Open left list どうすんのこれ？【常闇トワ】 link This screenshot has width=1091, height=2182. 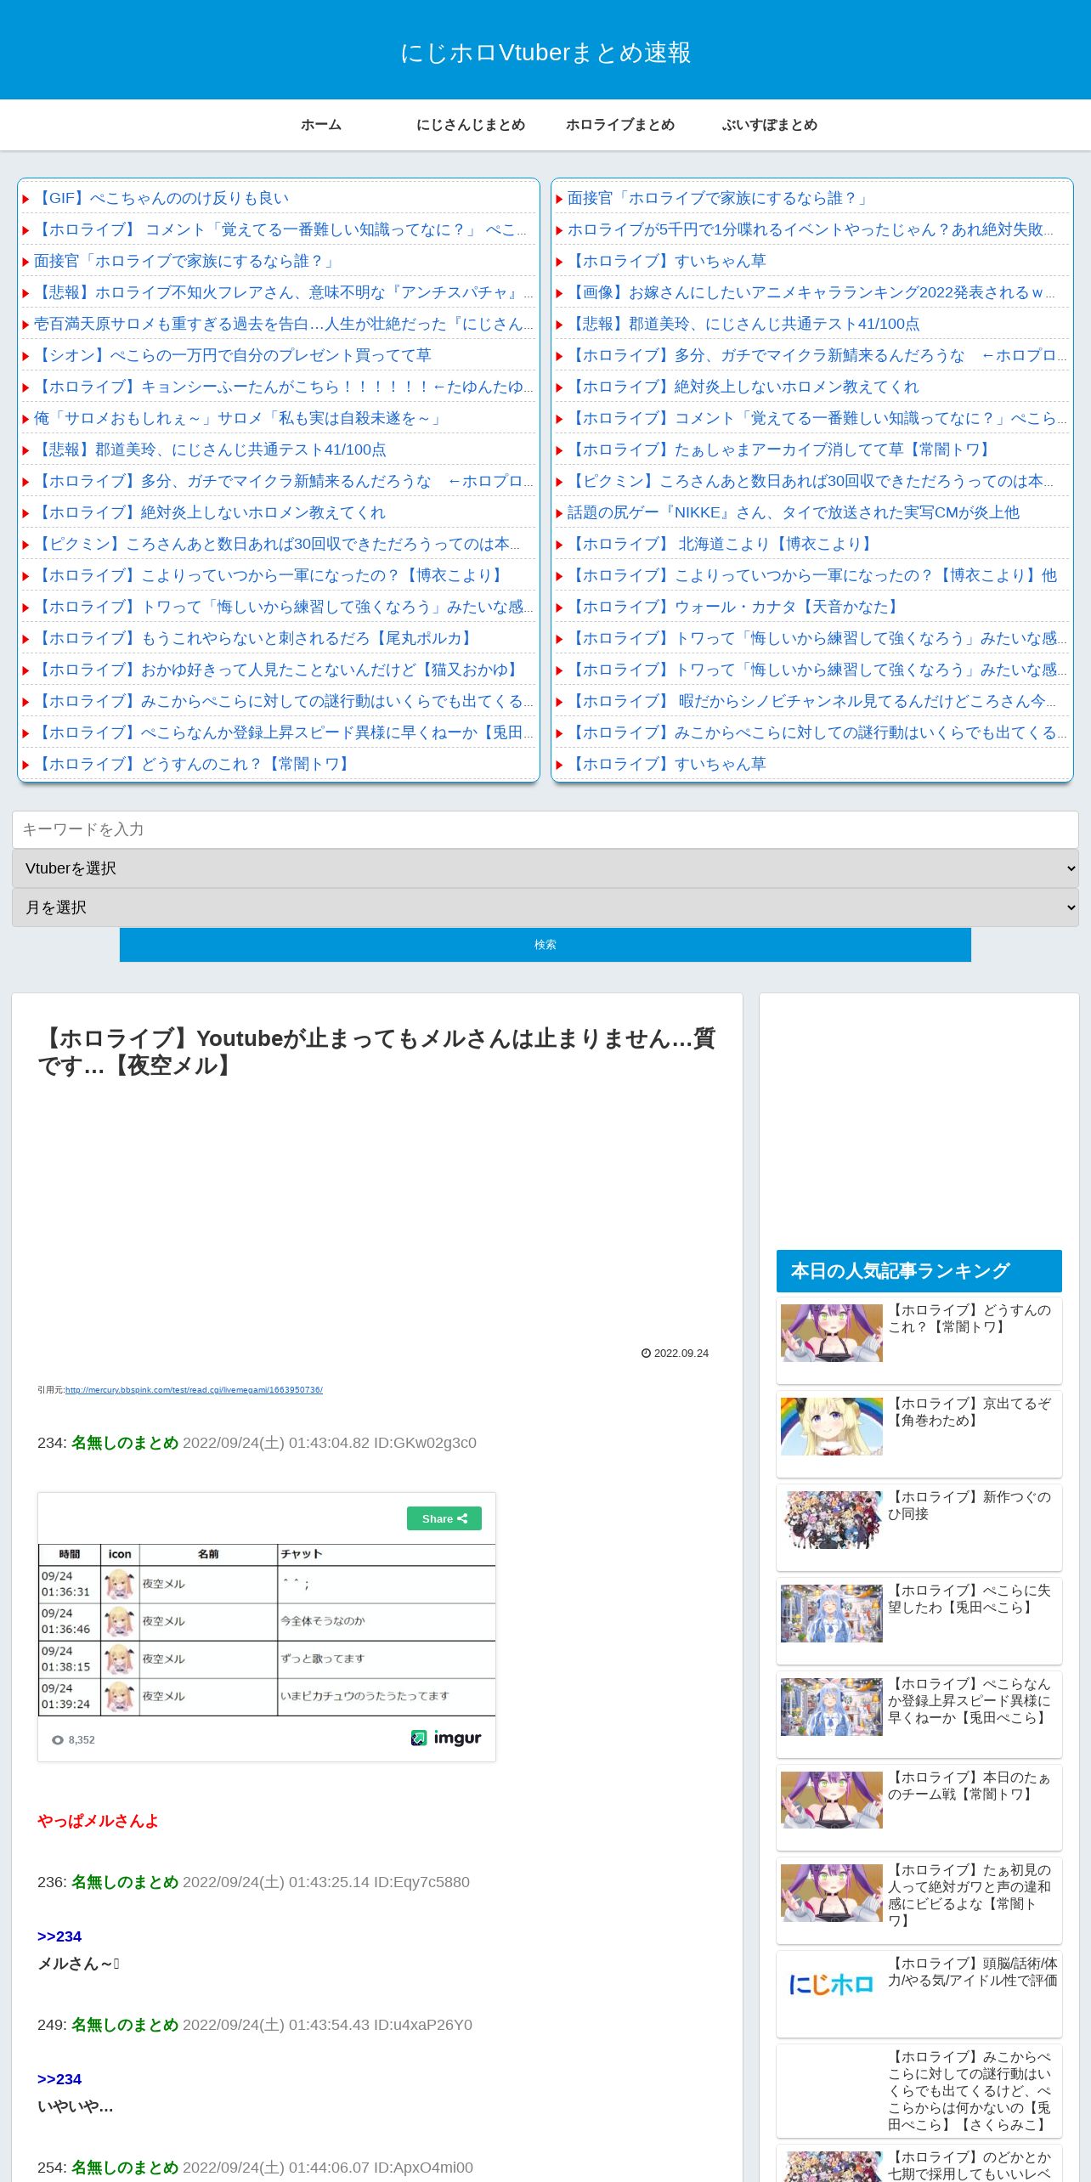coord(194,764)
